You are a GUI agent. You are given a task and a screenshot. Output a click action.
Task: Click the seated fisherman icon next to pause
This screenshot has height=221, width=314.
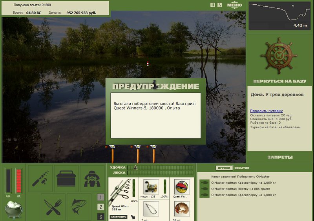(219, 5)
